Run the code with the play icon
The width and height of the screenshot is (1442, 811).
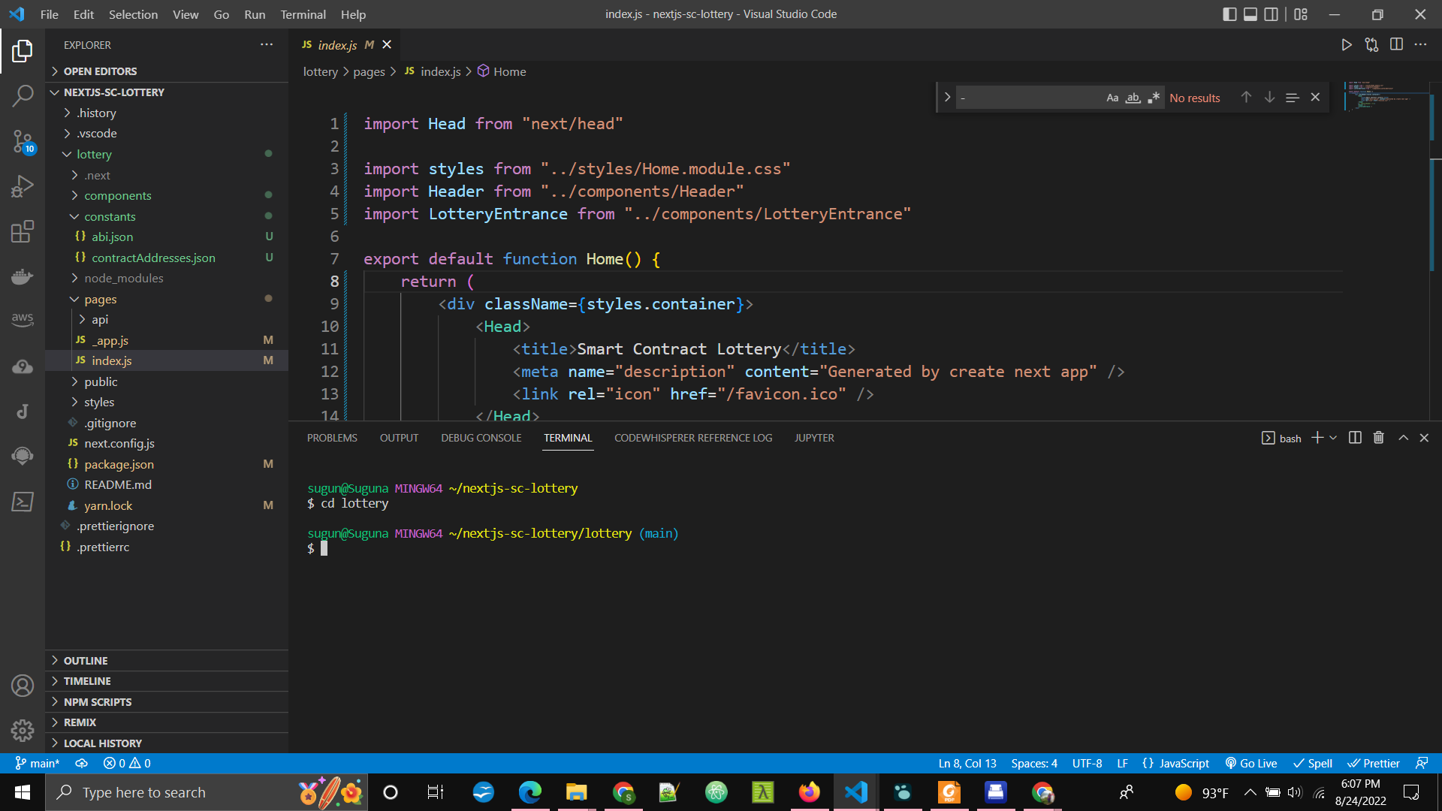coord(1347,45)
